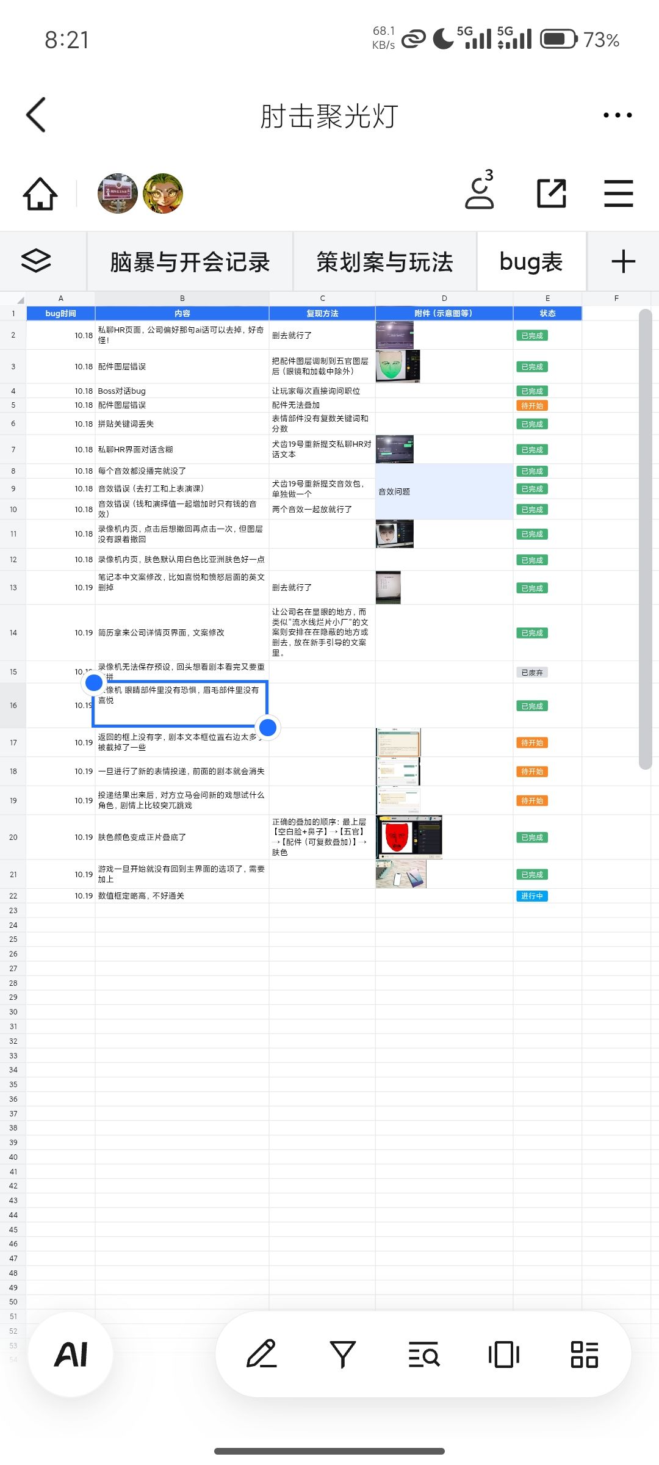Select cell 两个音效一起放就行了

click(322, 509)
